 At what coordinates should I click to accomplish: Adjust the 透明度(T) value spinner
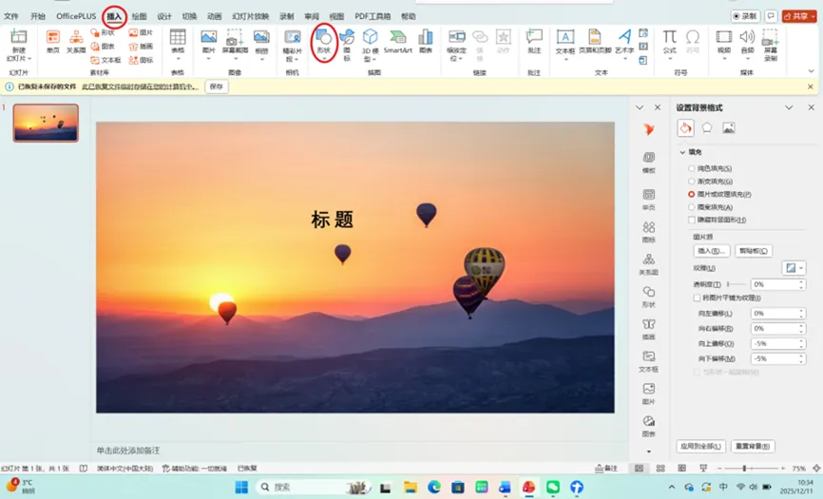coord(801,284)
